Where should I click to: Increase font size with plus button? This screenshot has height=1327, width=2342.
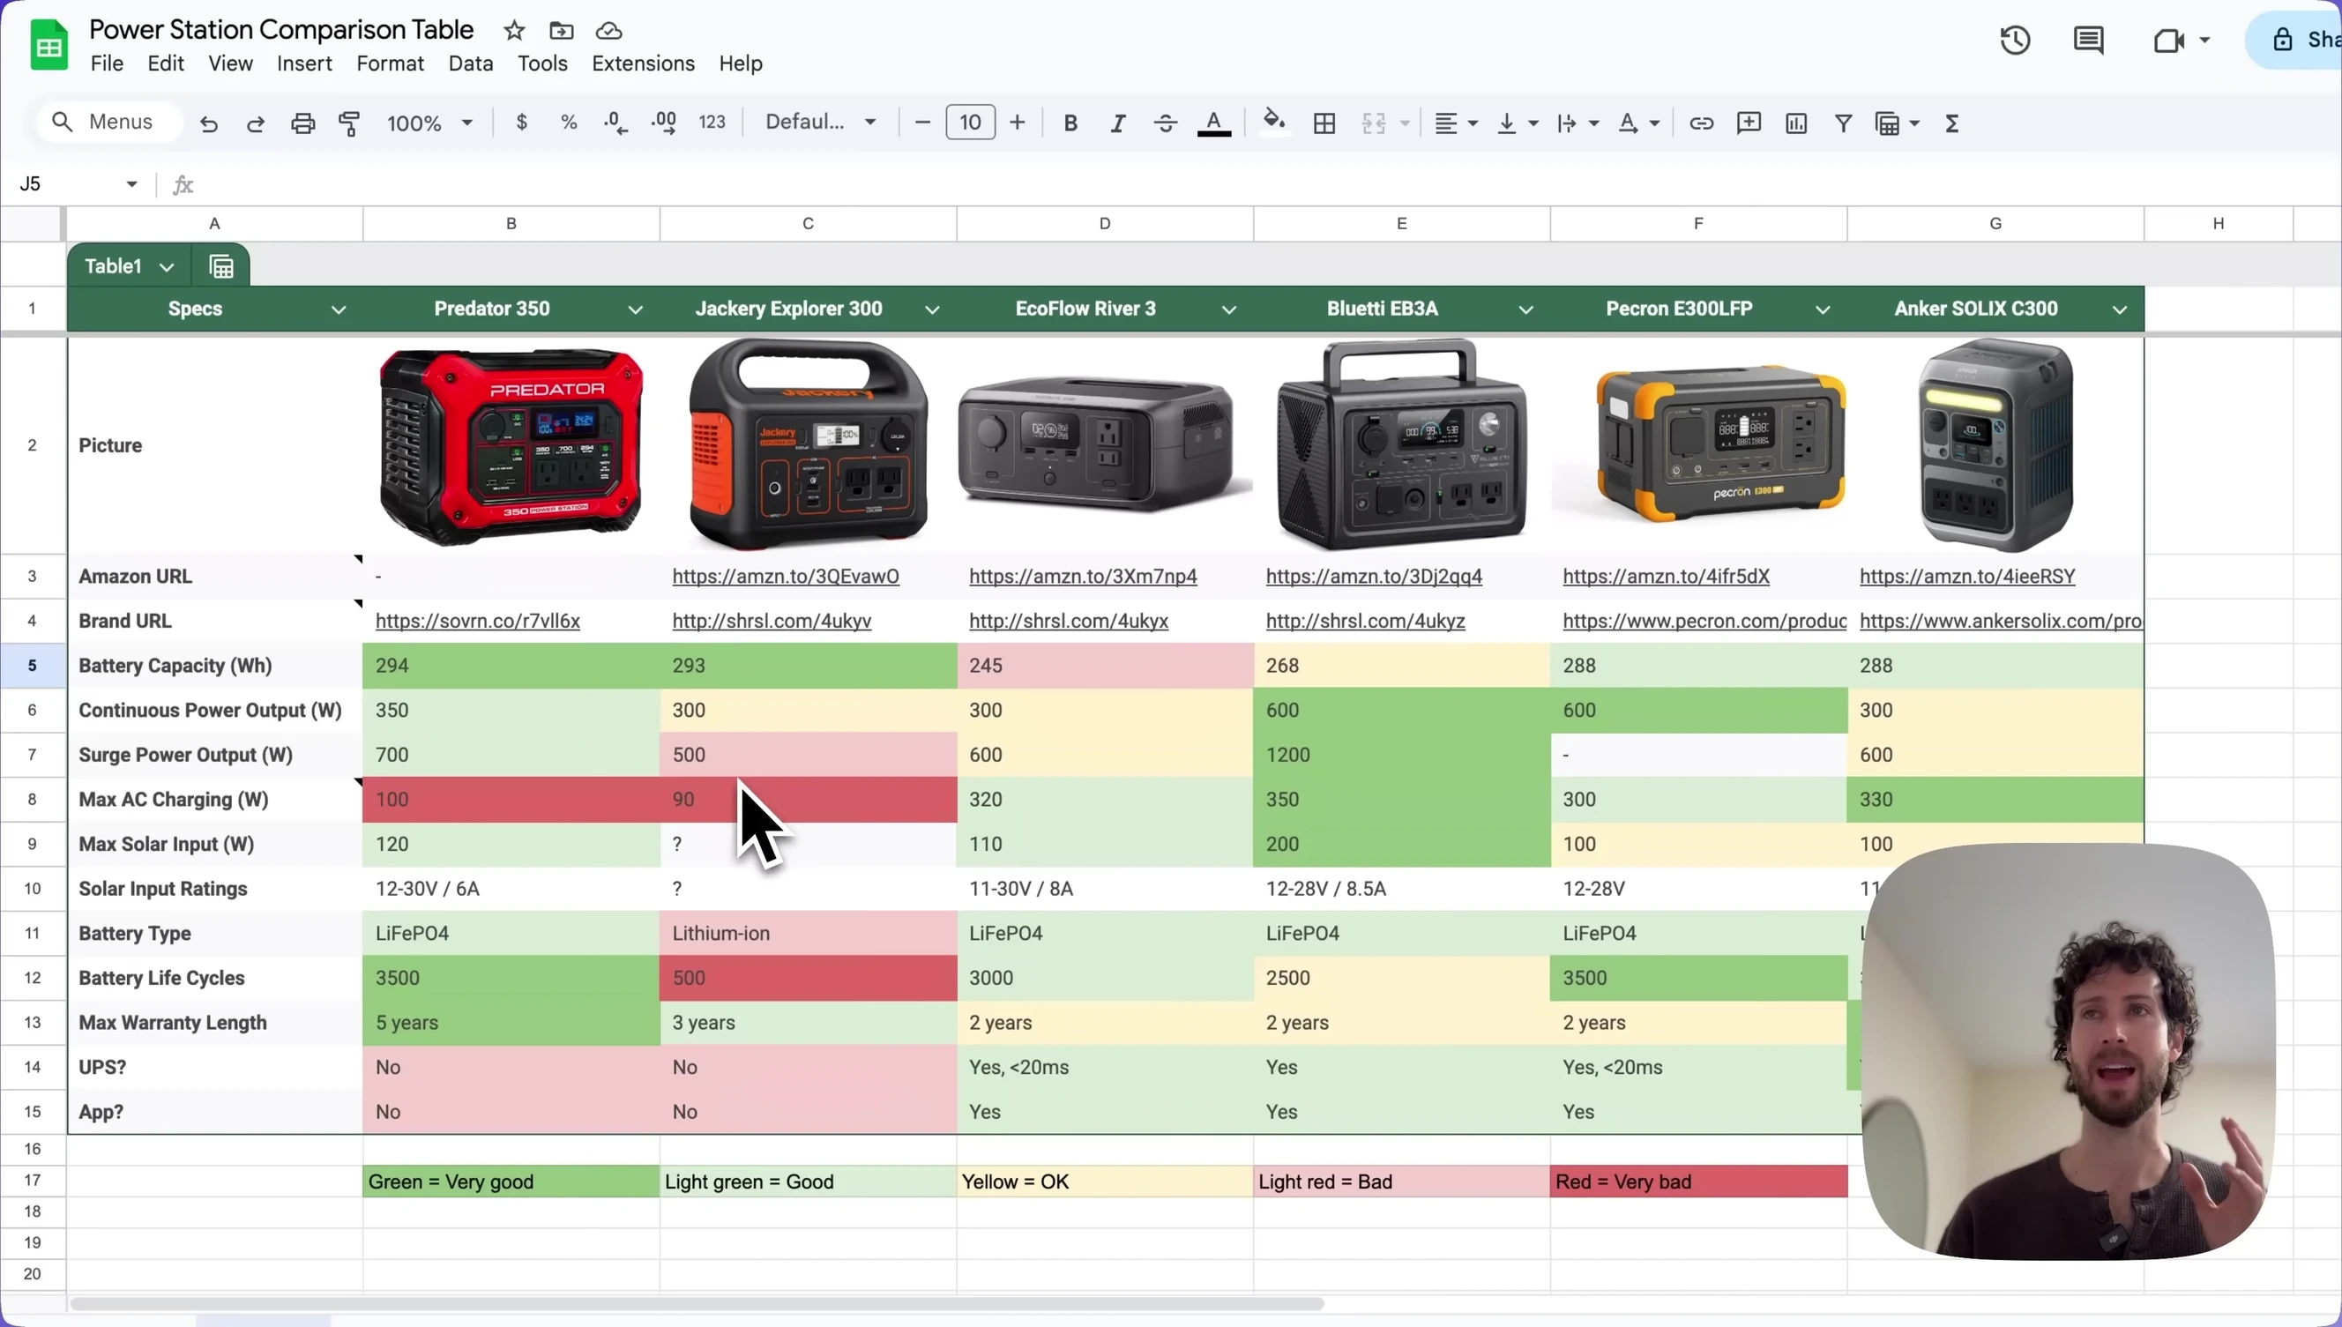click(1017, 123)
